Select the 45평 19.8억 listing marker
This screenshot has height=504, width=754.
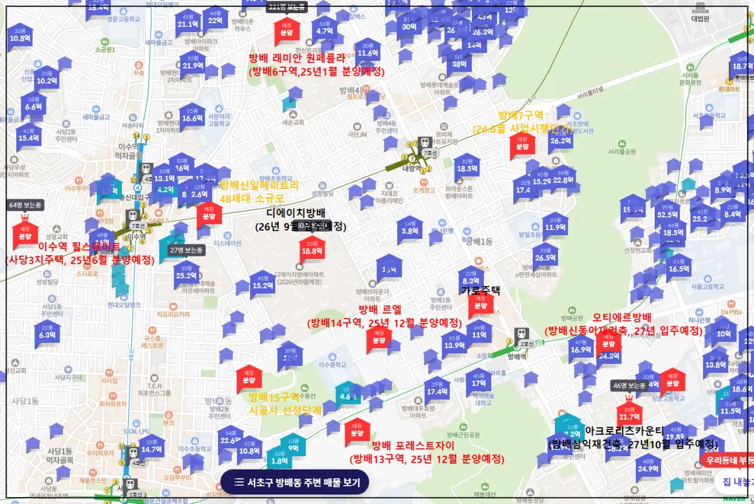674,436
